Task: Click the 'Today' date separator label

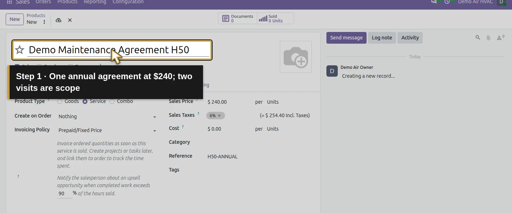Action: [415, 56]
